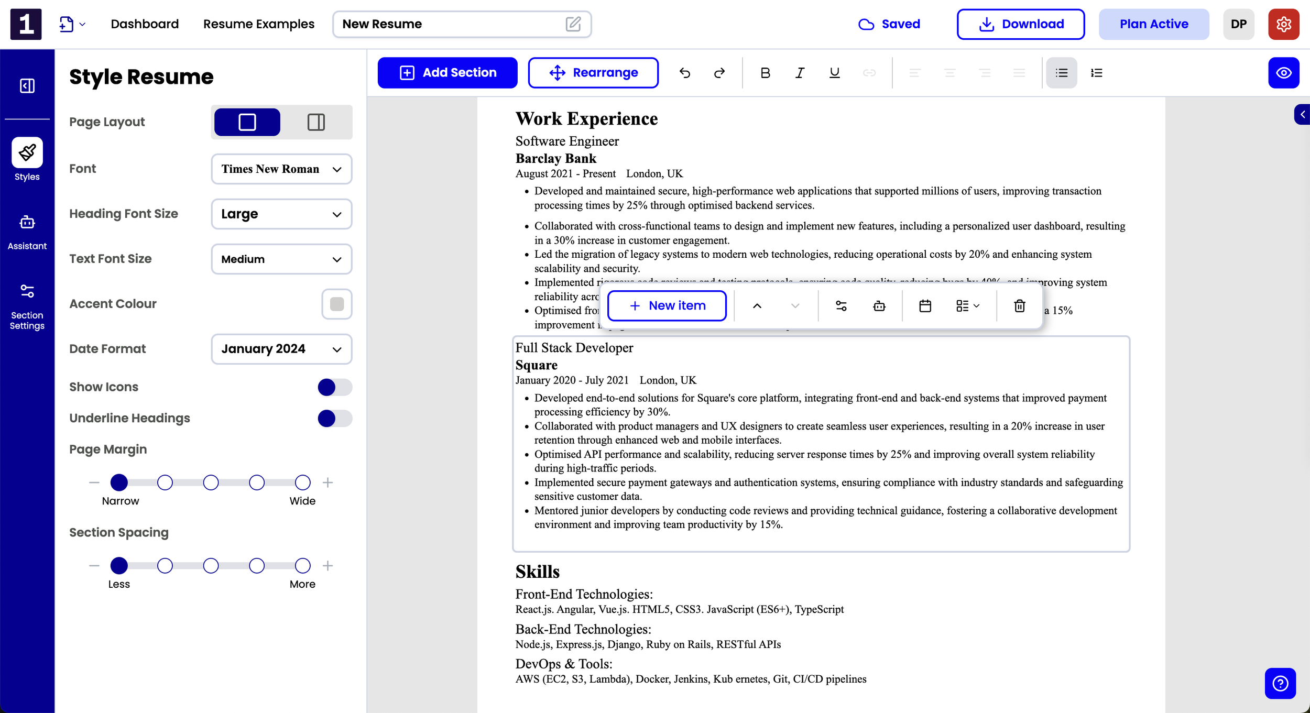Open the Styles sidebar tab

27,160
